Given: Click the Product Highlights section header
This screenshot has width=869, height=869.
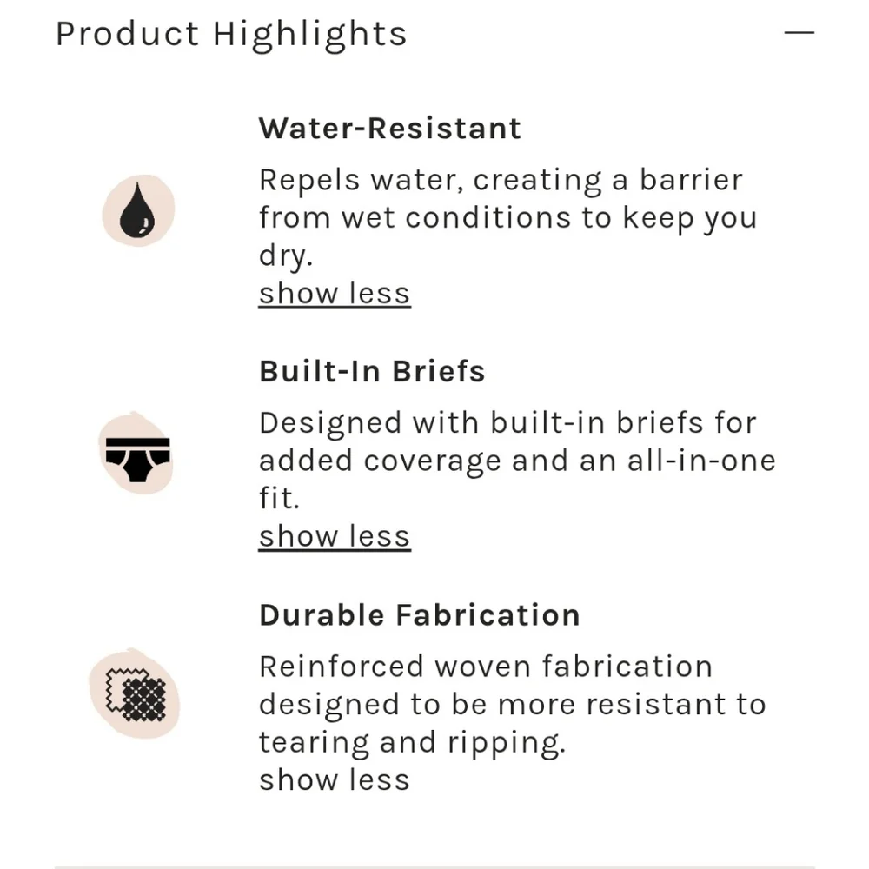Looking at the screenshot, I should coord(231,35).
